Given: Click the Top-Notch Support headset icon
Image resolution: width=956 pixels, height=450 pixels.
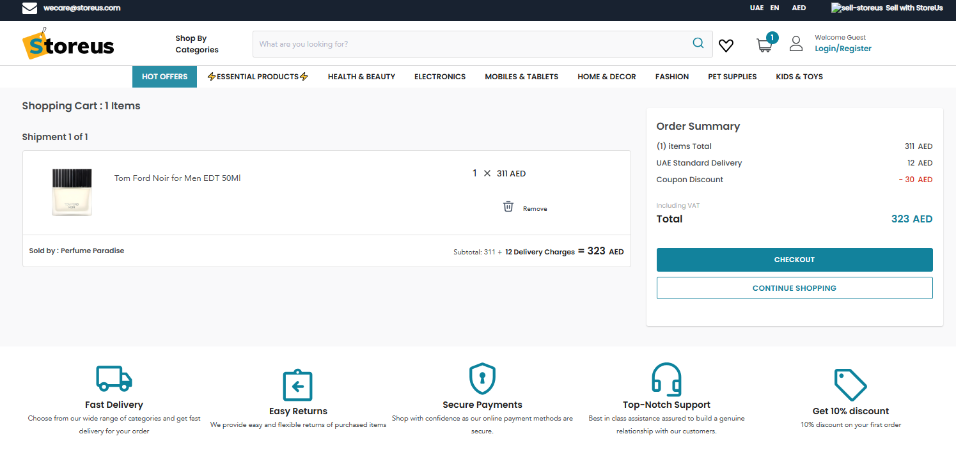Looking at the screenshot, I should pyautogui.click(x=666, y=379).
